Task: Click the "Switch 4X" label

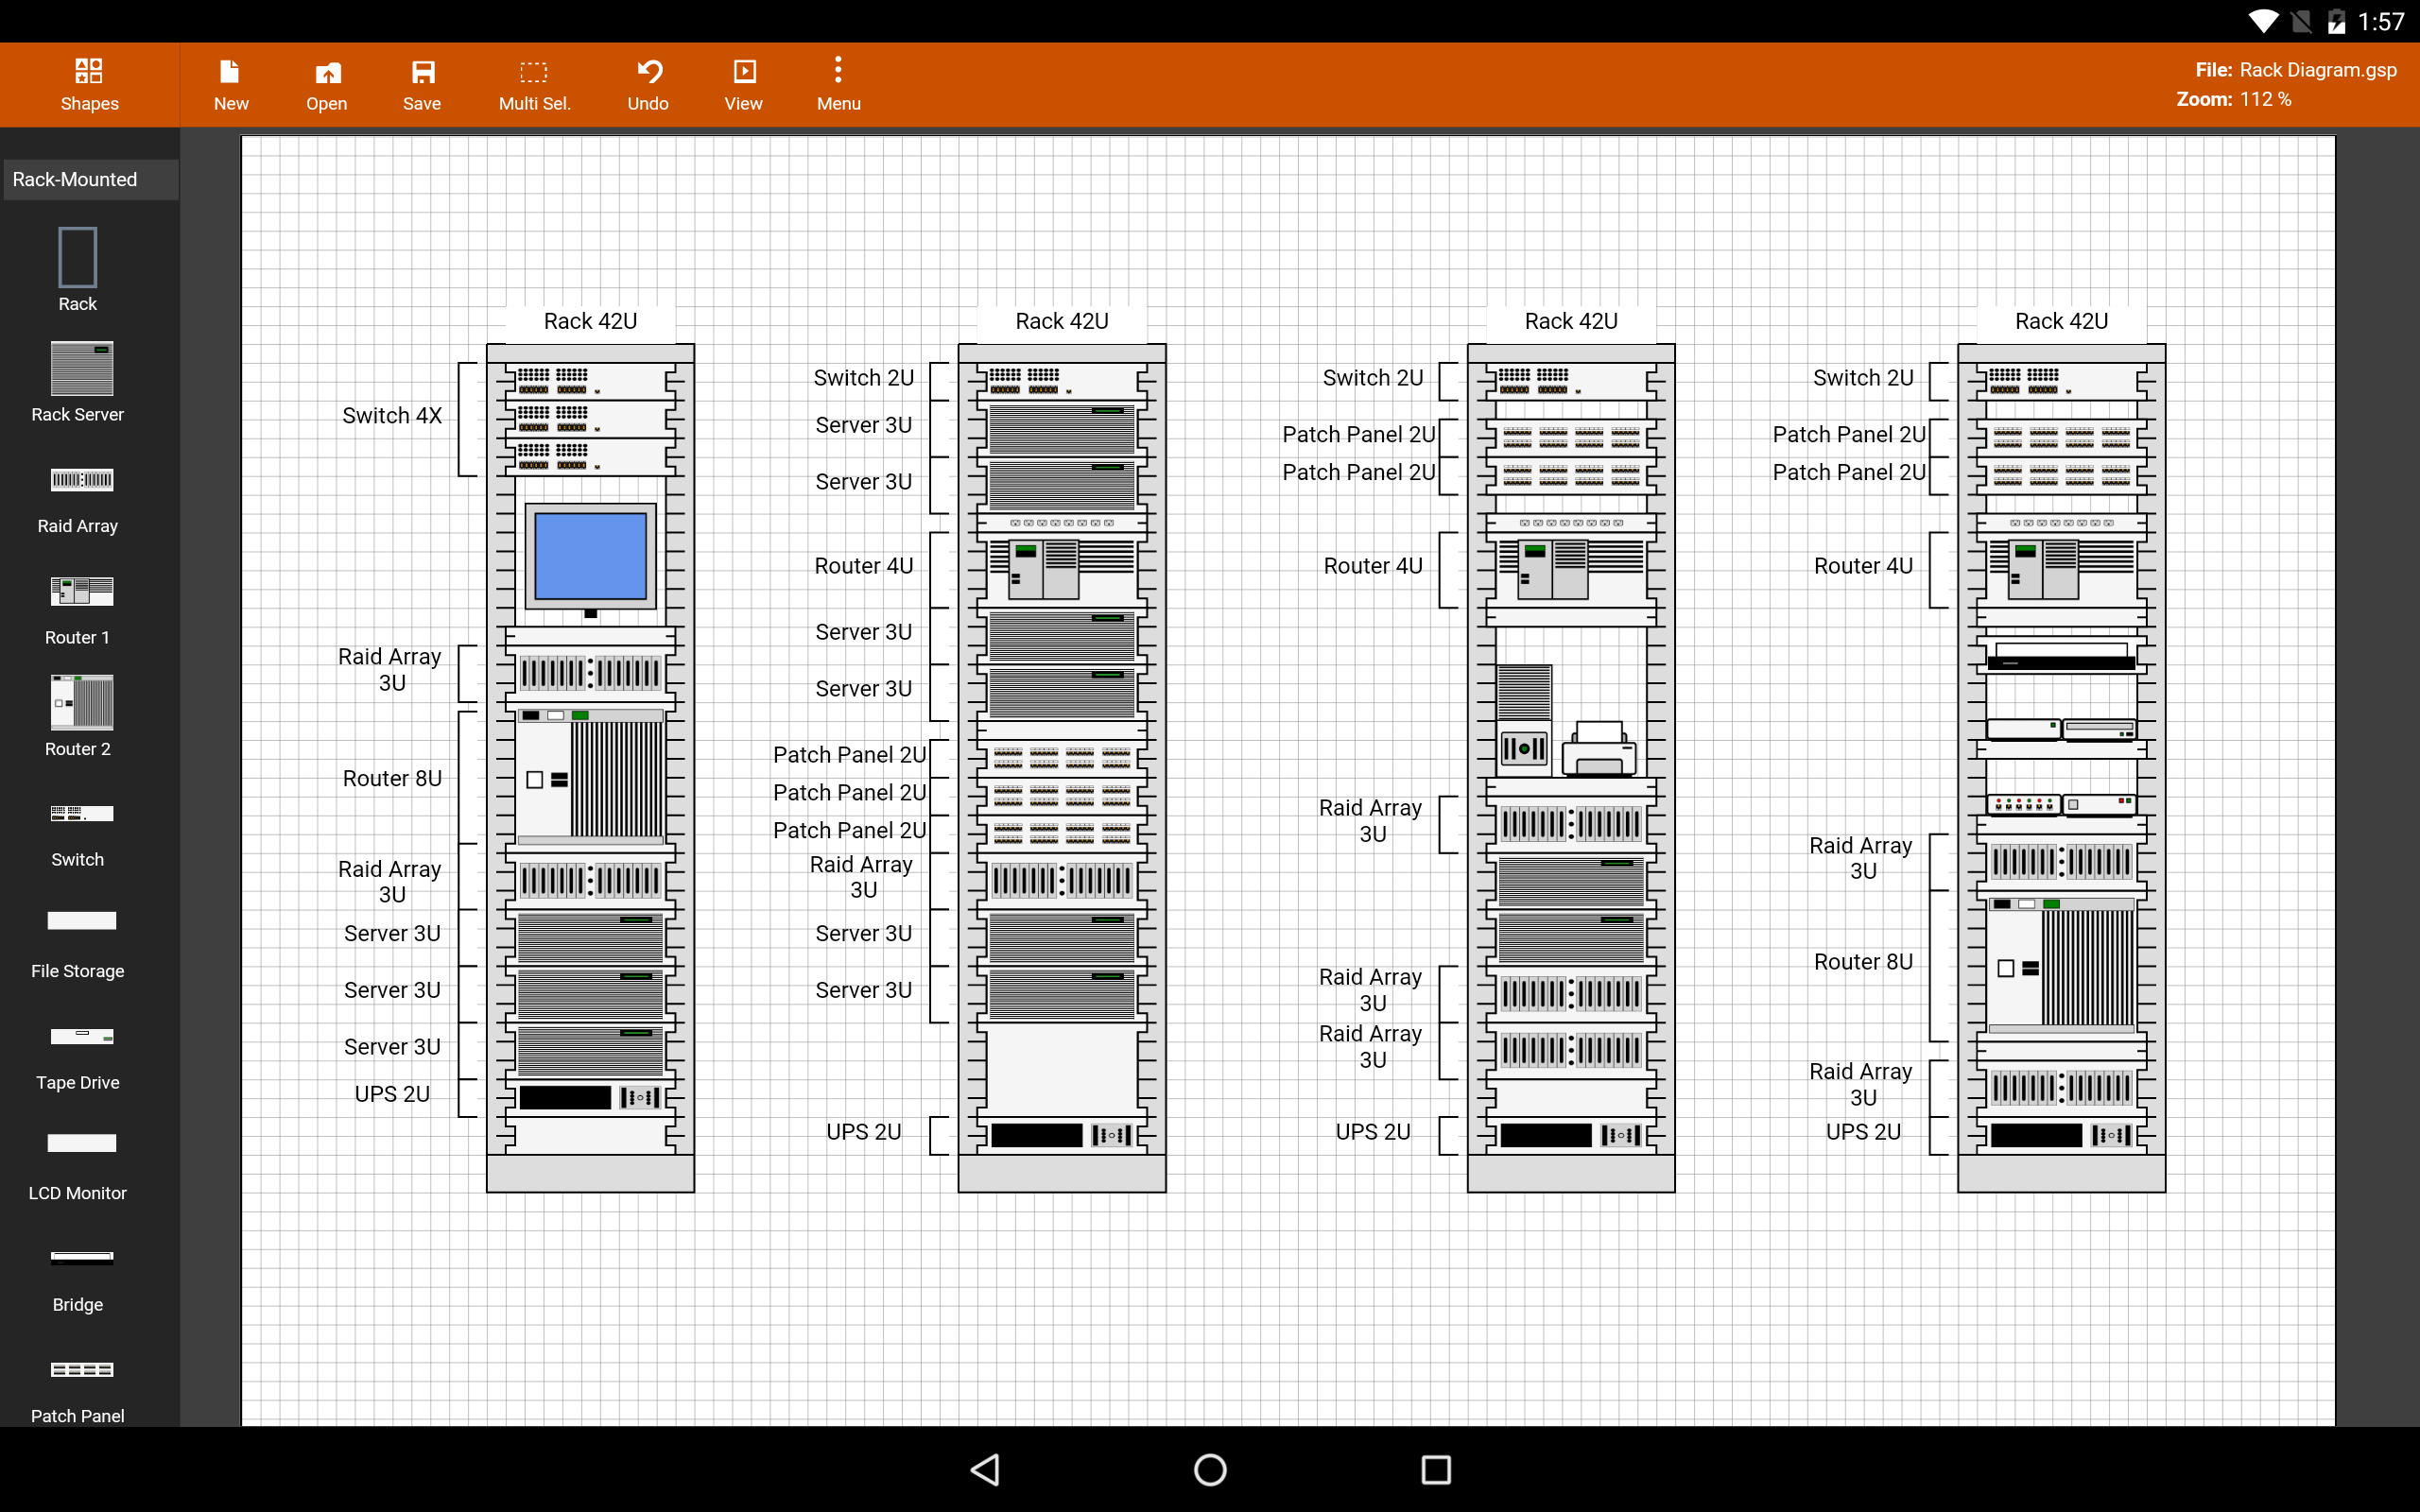Action: [x=392, y=416]
